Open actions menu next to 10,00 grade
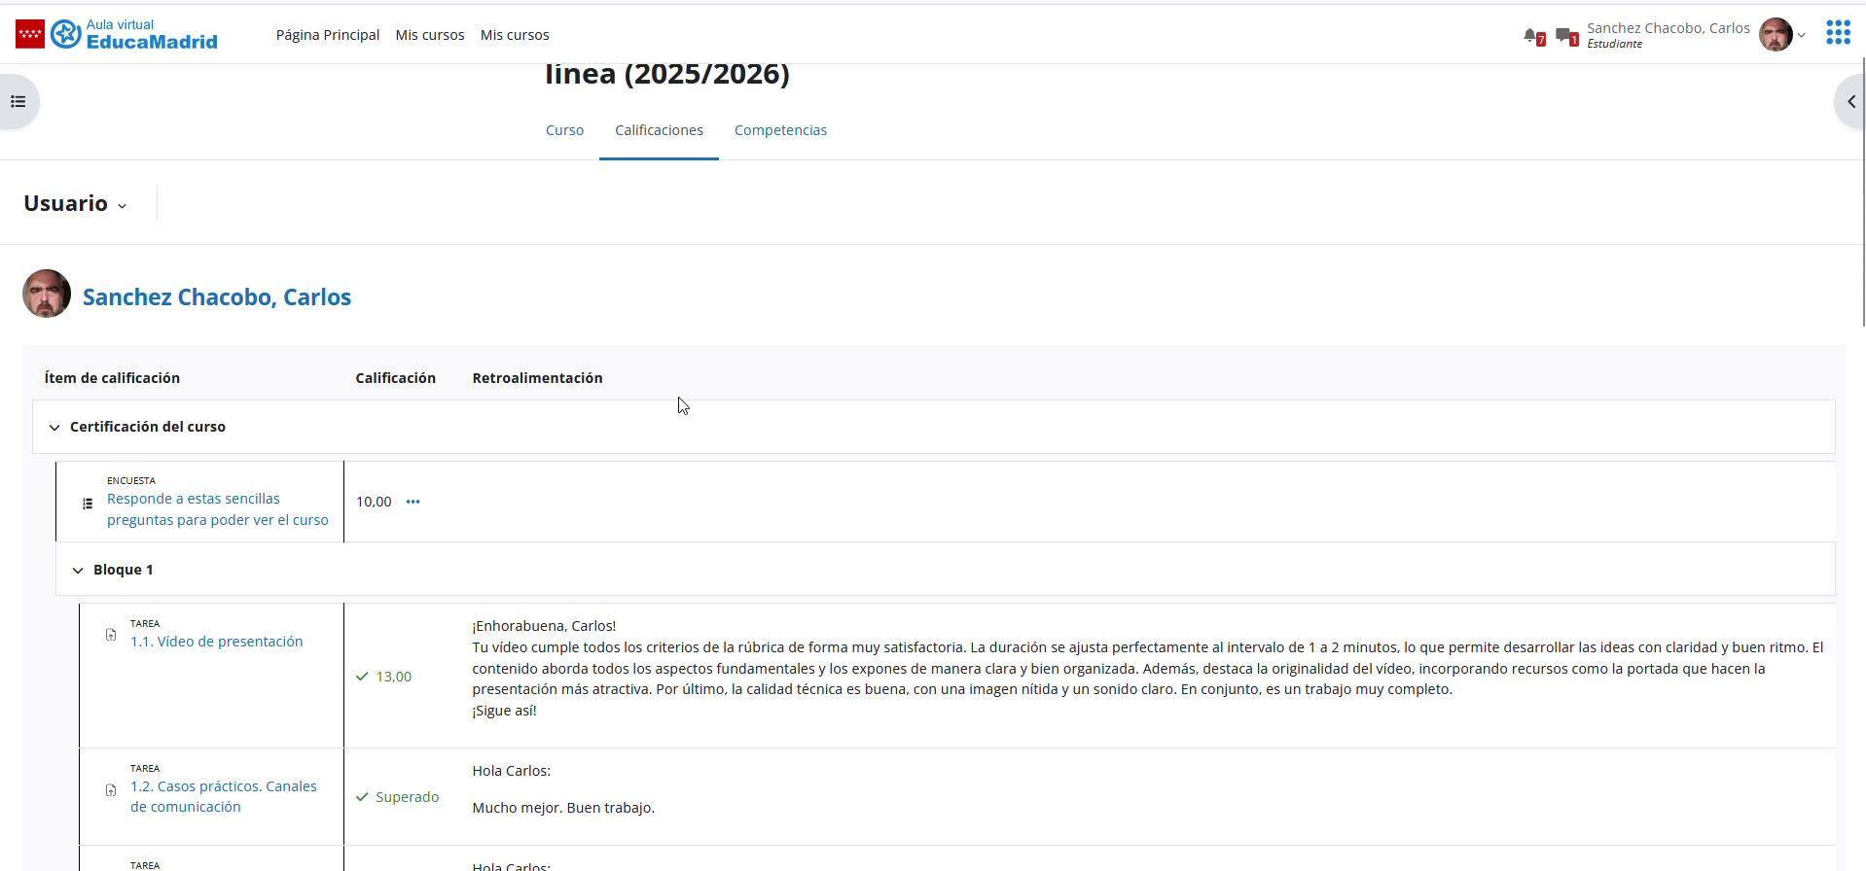This screenshot has height=871, width=1866. pyautogui.click(x=413, y=502)
